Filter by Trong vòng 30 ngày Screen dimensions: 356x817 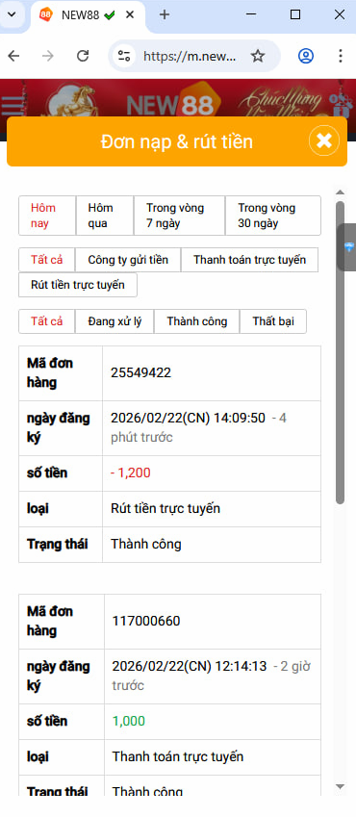coord(273,216)
